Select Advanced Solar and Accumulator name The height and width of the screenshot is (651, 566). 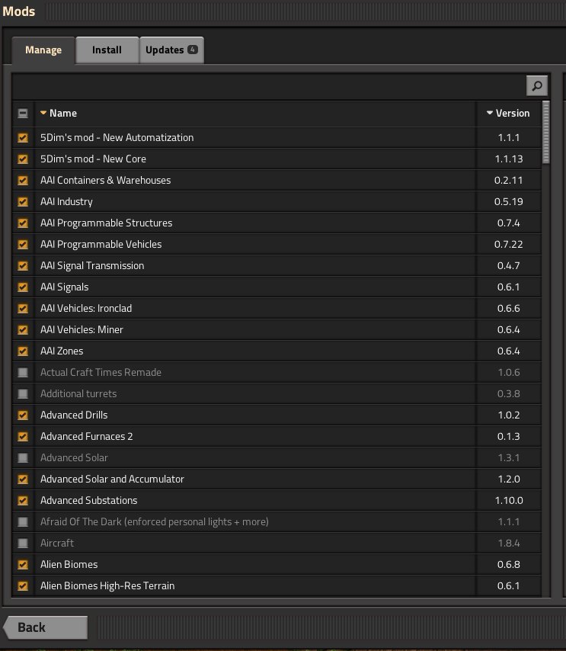click(x=112, y=479)
